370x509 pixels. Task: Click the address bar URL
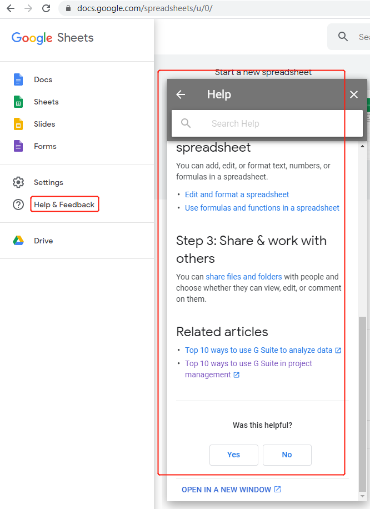pos(145,8)
